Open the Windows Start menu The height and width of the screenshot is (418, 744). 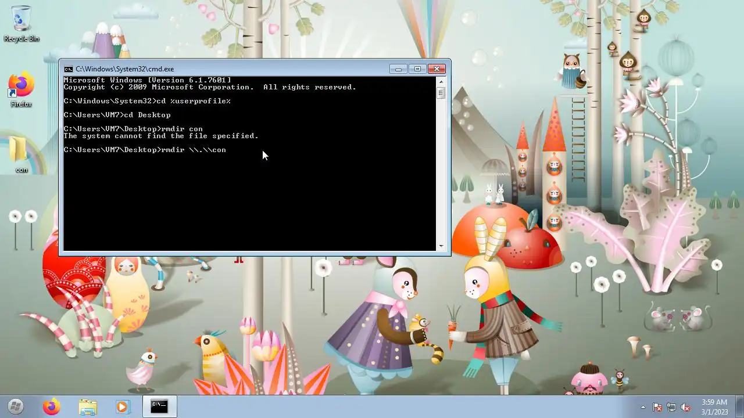(x=16, y=406)
